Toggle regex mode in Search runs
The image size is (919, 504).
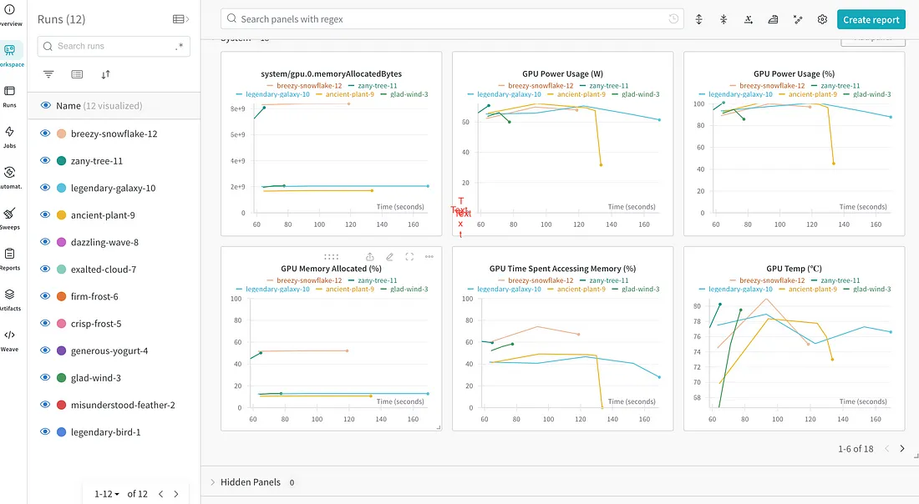pyautogui.click(x=180, y=46)
